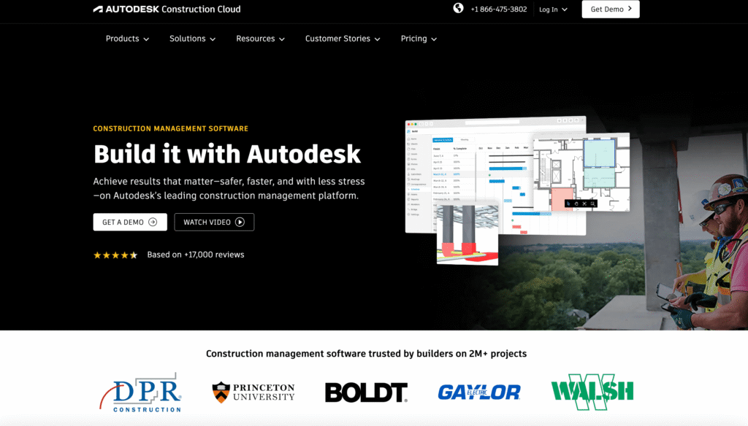Screen dimensions: 748x426
Task: Click the Gaylor Electric logo
Action: tap(479, 392)
